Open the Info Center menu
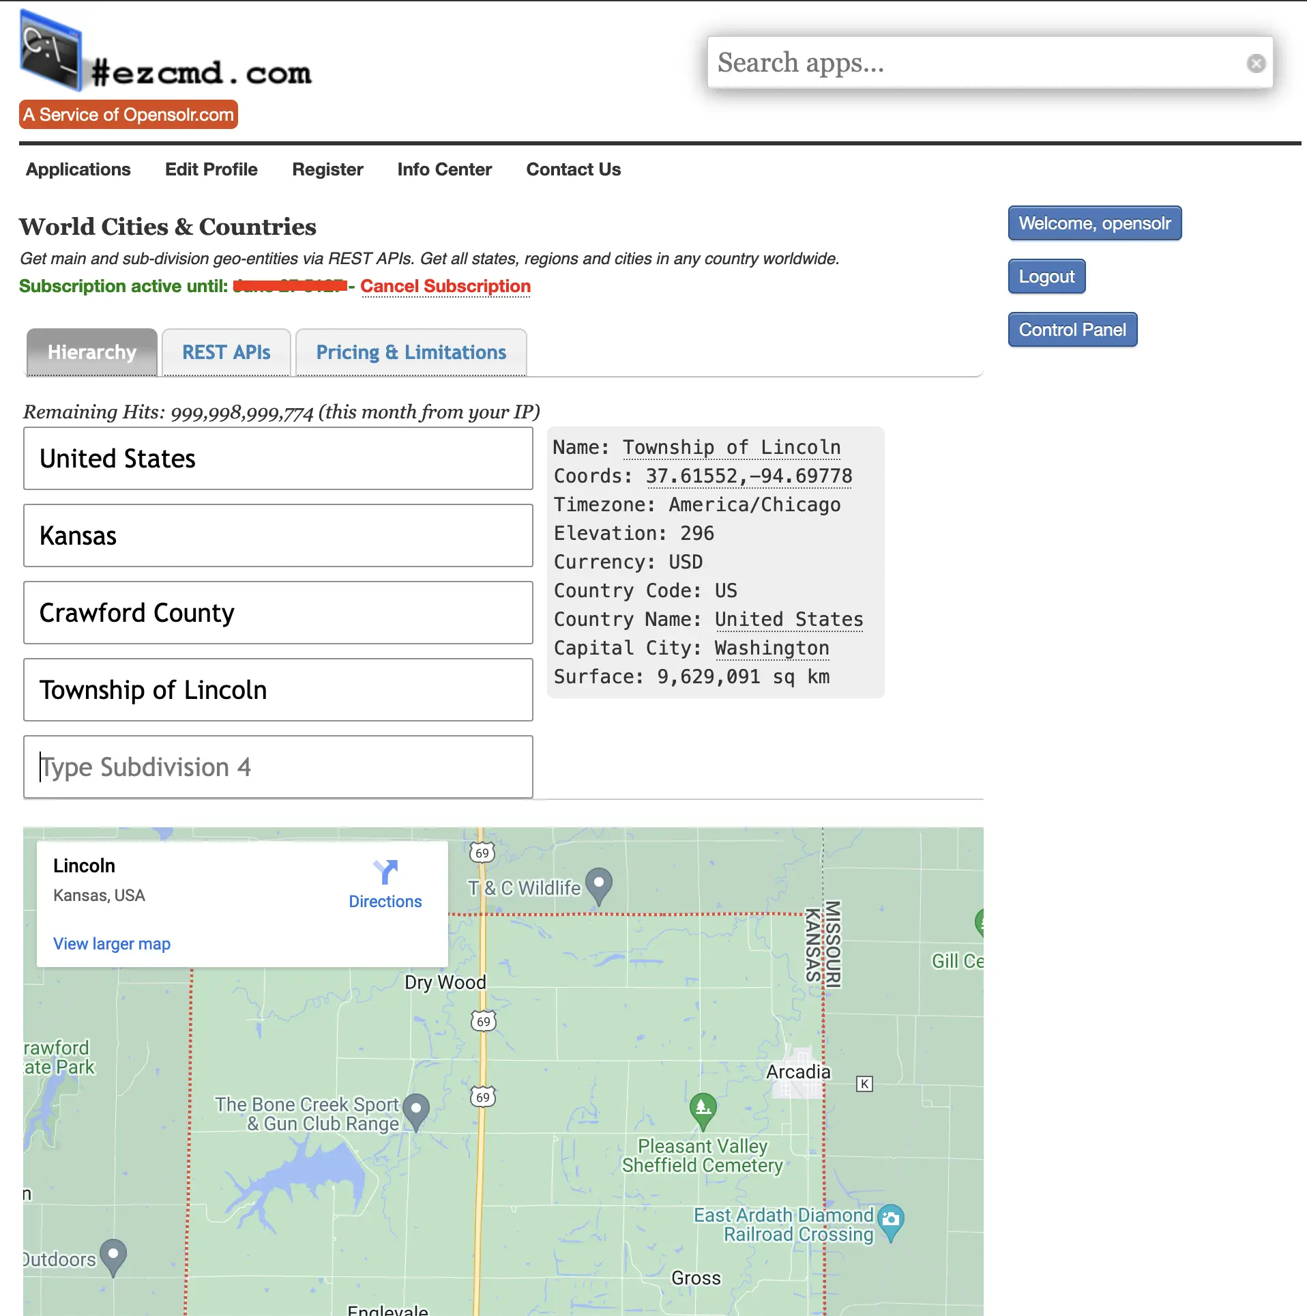This screenshot has height=1316, width=1307. tap(444, 169)
